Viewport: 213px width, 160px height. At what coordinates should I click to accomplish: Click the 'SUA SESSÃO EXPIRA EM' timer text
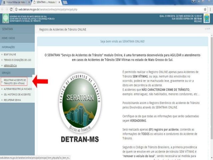(x=187, y=19)
